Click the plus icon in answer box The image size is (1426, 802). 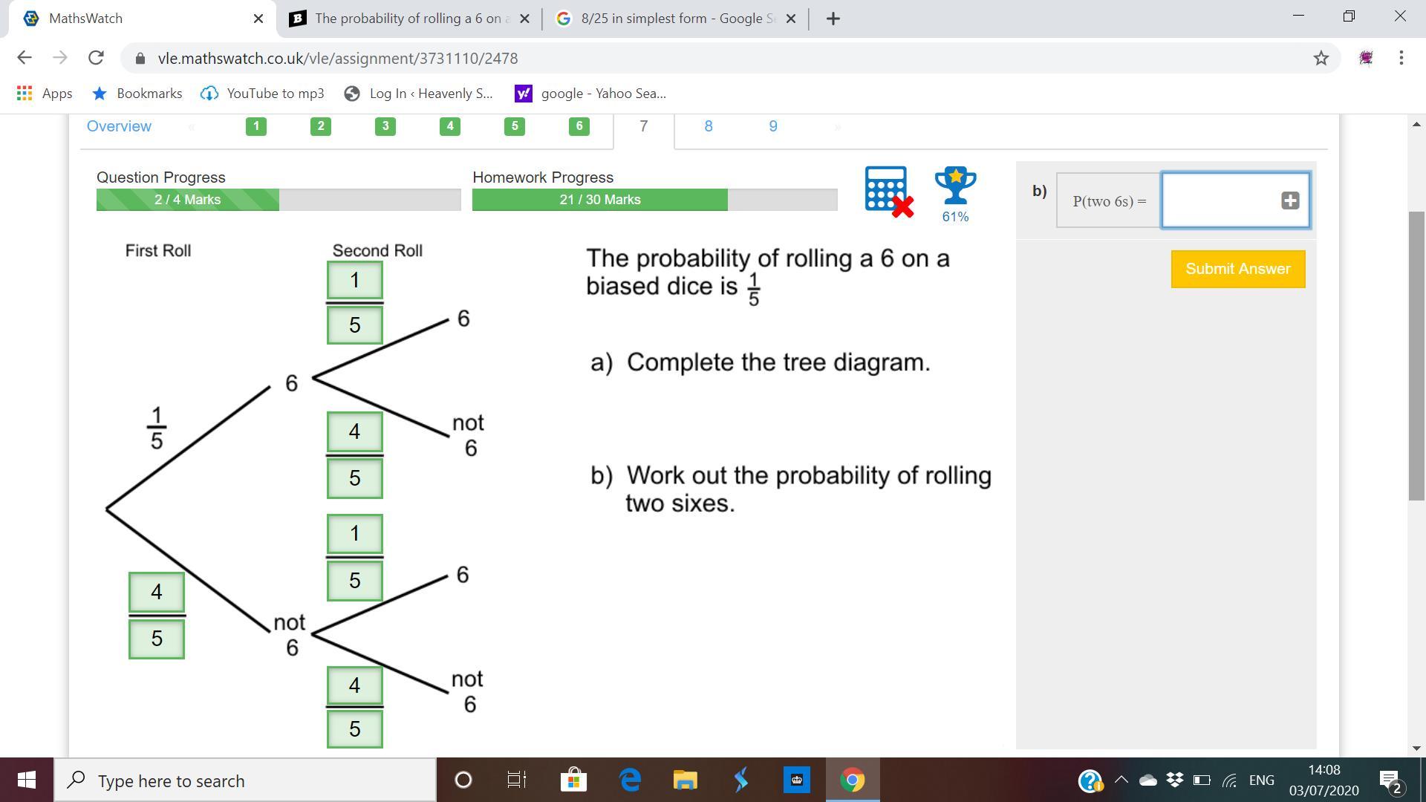click(x=1290, y=200)
